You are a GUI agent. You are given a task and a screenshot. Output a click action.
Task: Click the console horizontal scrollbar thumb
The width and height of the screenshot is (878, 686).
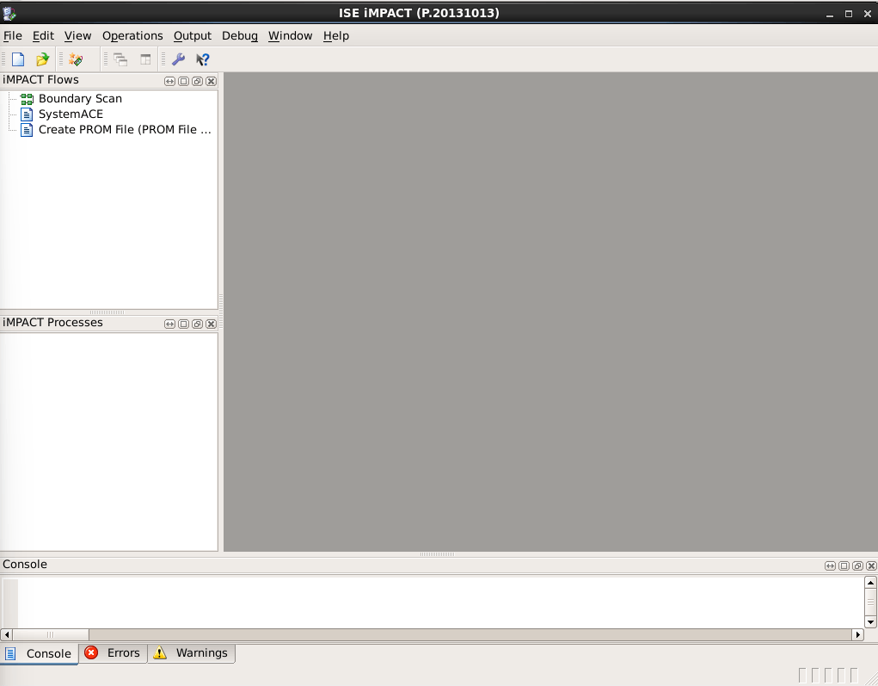[51, 635]
